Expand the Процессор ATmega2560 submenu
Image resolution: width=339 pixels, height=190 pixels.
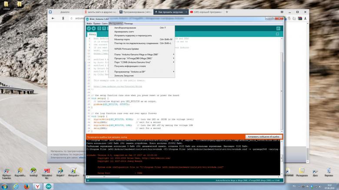click(x=141, y=58)
